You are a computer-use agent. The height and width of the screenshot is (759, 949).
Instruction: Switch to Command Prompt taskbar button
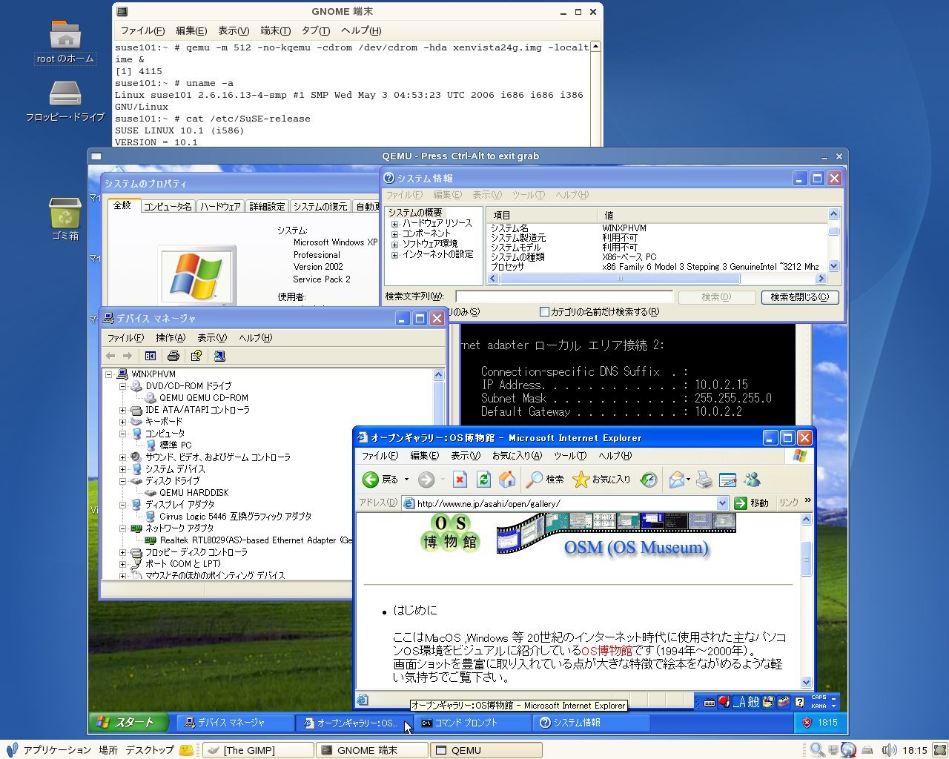tap(473, 723)
